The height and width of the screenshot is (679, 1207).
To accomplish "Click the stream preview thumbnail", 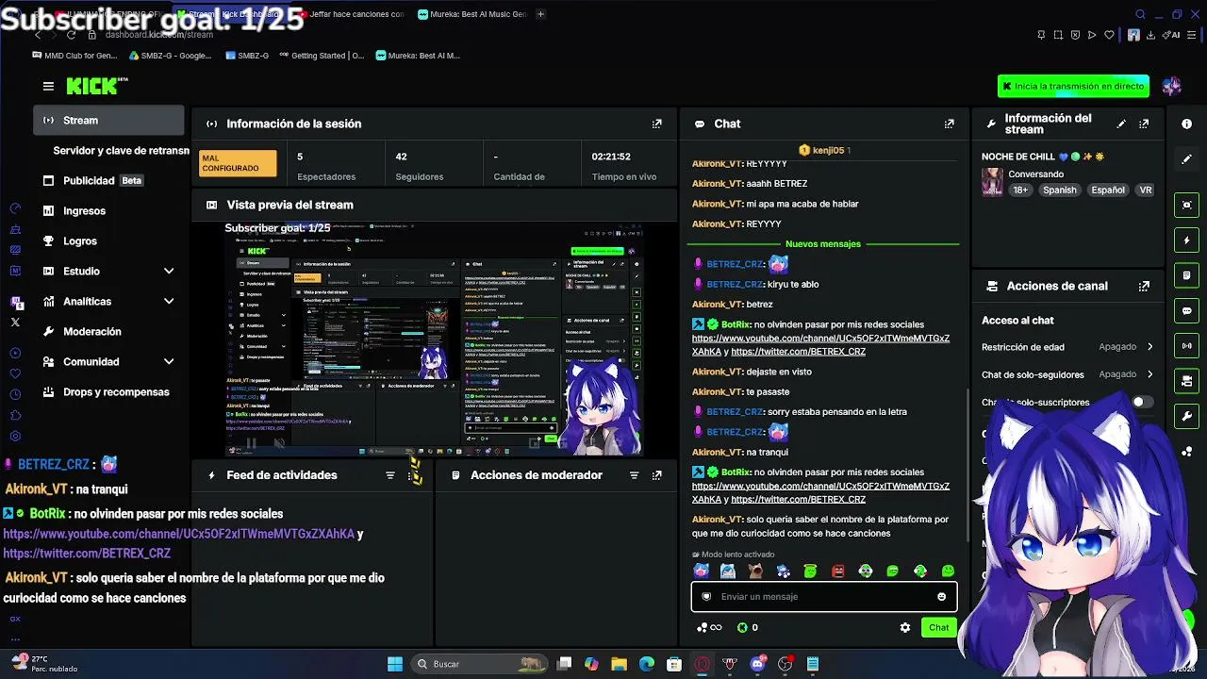I will pos(434,339).
